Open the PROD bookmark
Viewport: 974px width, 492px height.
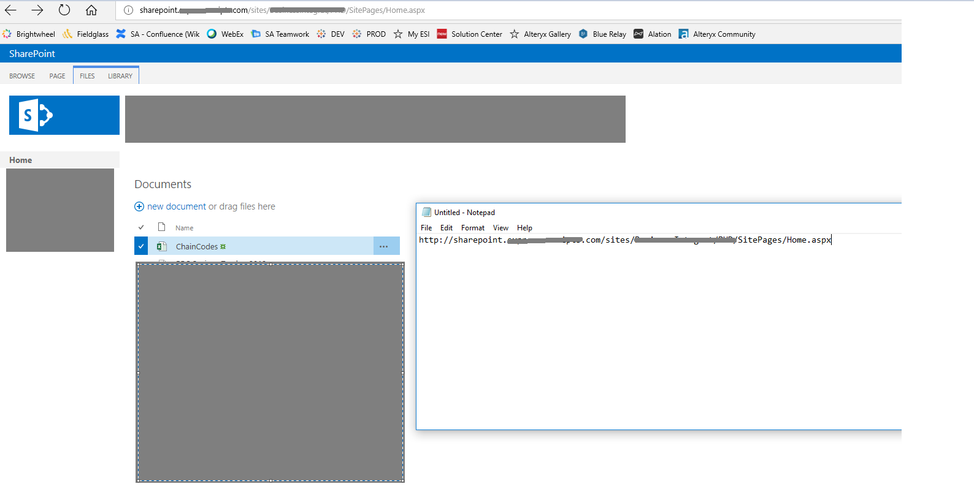click(369, 34)
